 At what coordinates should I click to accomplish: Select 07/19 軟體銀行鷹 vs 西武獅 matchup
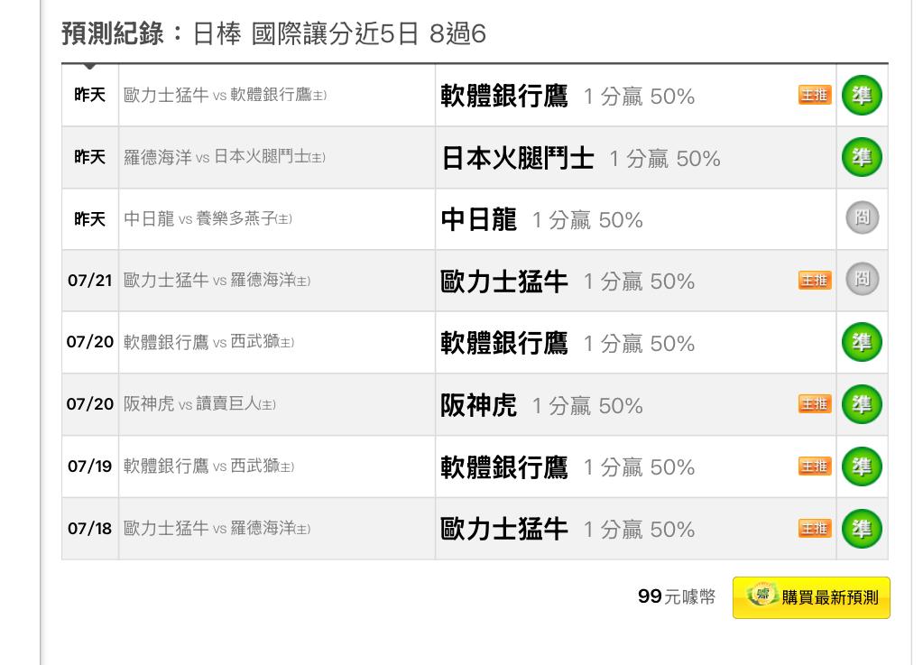pyautogui.click(x=209, y=466)
